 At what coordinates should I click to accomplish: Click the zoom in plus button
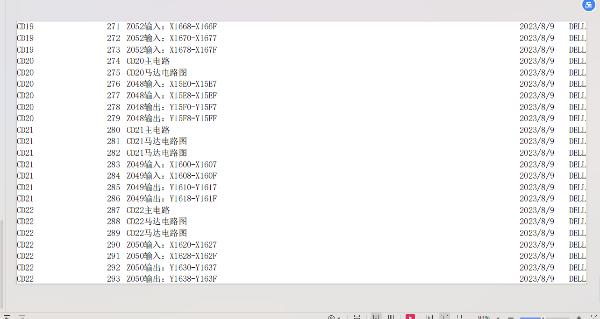tap(579, 318)
